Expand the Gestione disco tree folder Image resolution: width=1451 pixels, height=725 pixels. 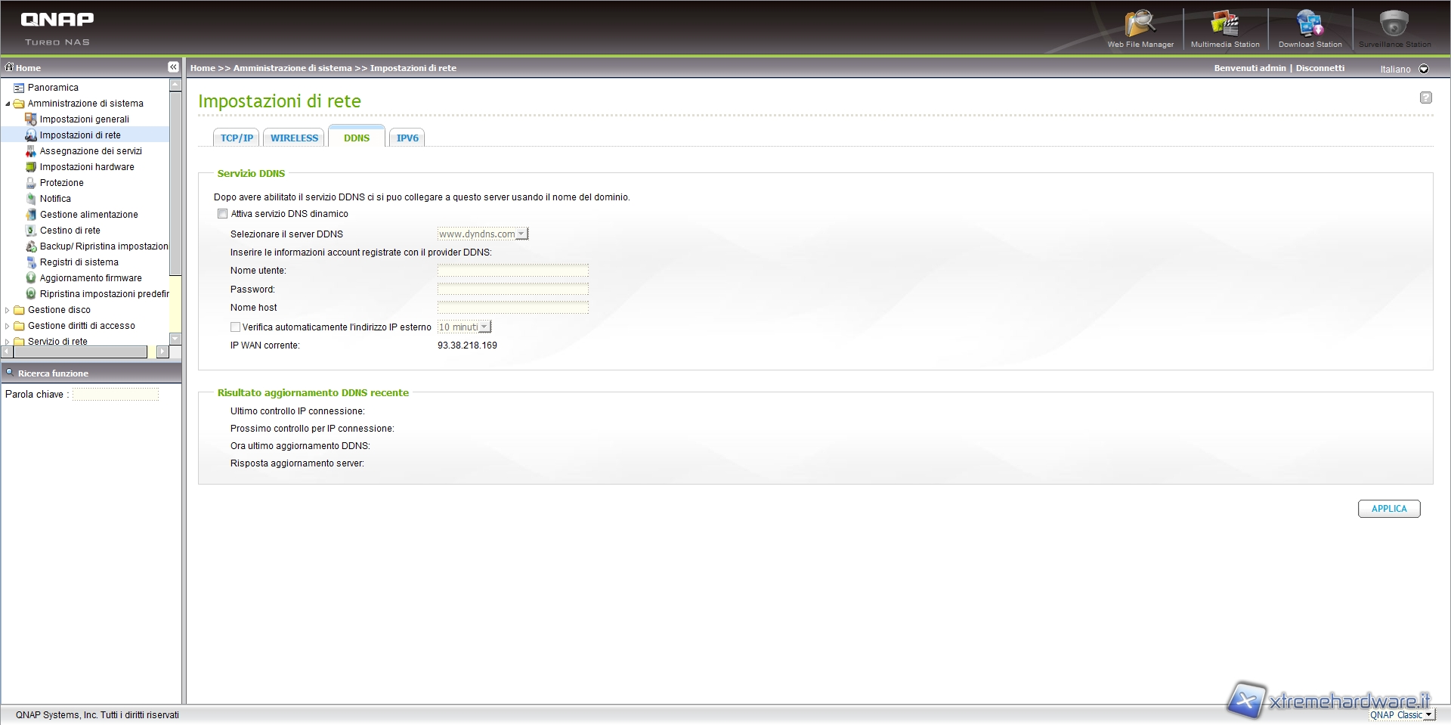click(x=8, y=310)
